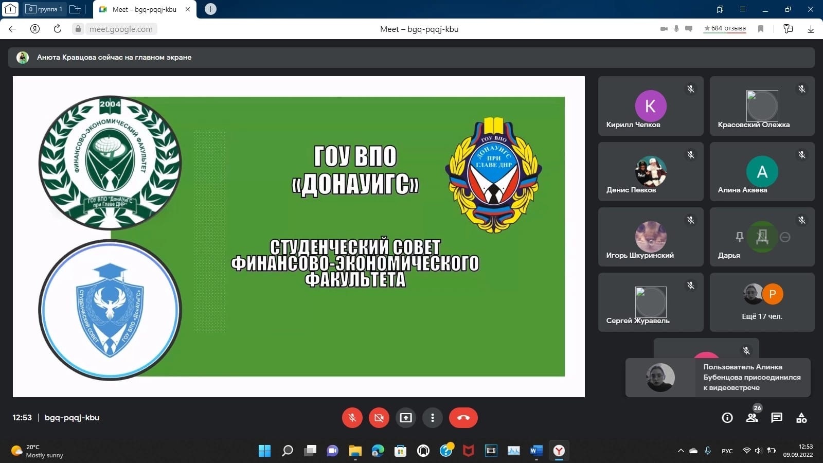Show hidden system tray icons
This screenshot has width=823, height=463.
point(681,451)
